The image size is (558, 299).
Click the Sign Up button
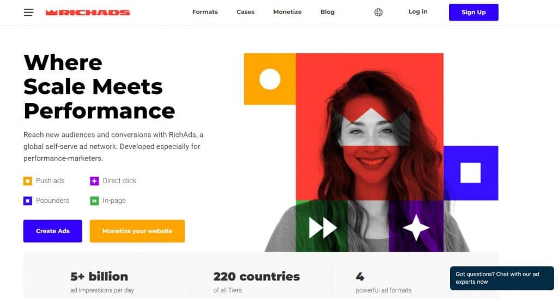coord(474,13)
